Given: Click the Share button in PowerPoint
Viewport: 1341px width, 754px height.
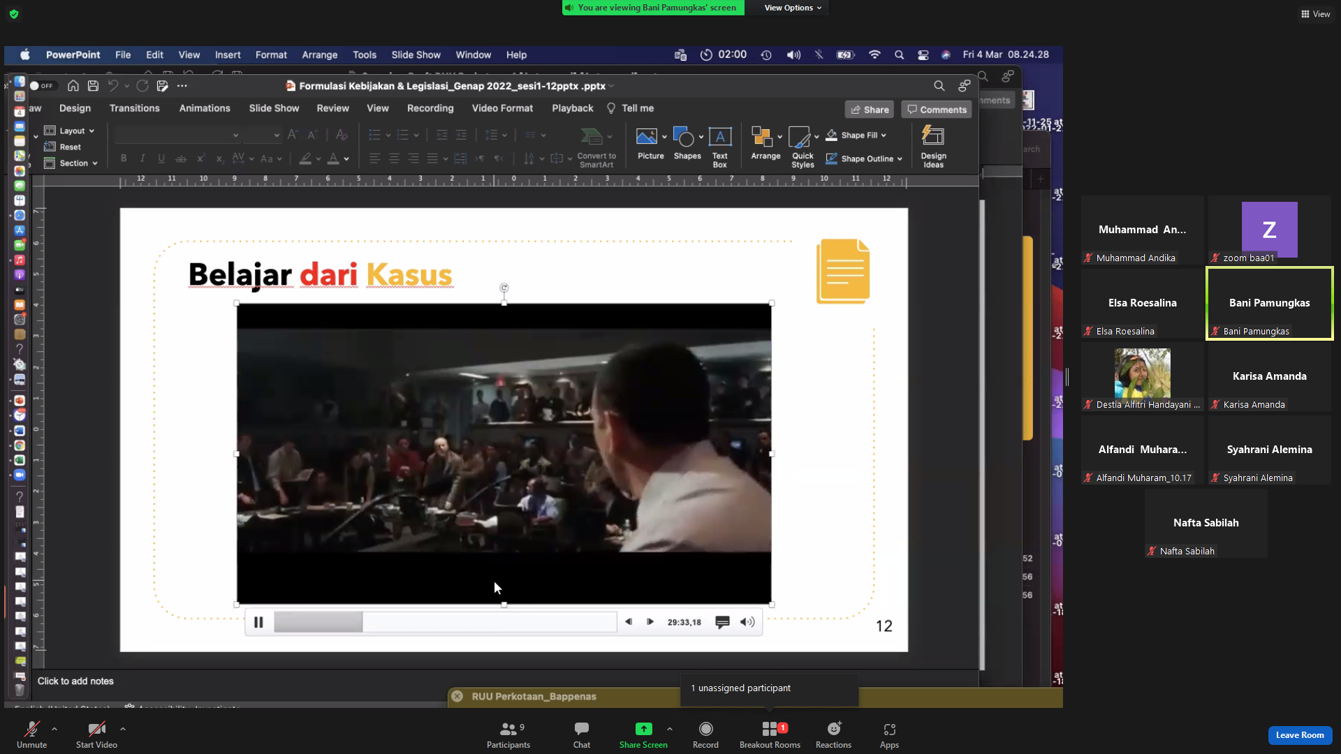Looking at the screenshot, I should point(870,110).
